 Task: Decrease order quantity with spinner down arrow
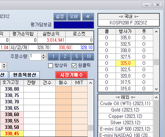[x=44, y=58]
